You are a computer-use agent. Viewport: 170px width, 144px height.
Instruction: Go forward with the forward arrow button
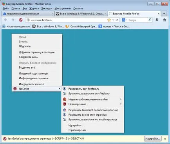click(13, 20)
